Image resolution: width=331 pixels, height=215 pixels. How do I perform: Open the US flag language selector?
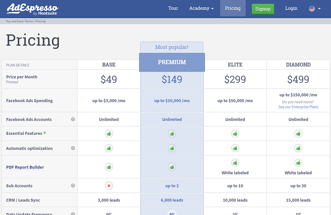(314, 9)
